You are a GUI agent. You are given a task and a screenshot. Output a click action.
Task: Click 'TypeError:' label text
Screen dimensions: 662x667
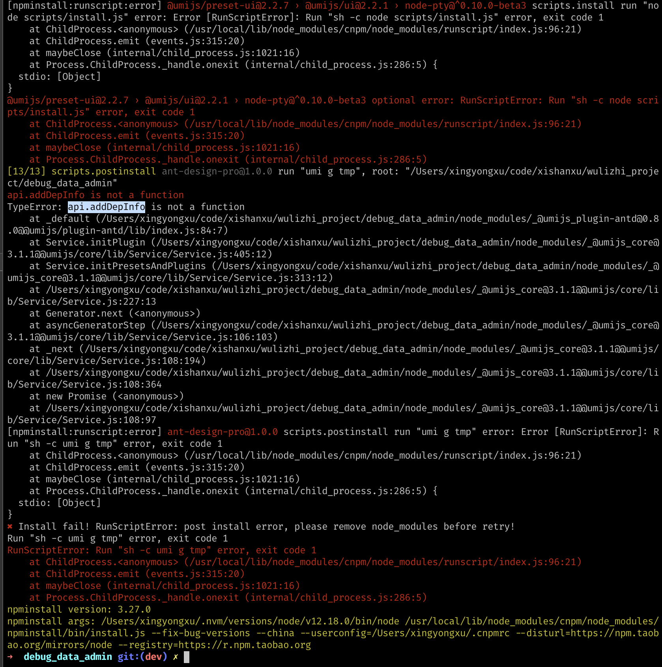tap(35, 207)
